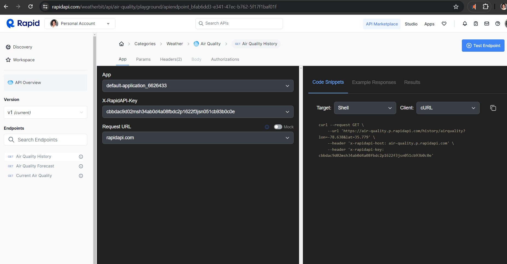This screenshot has width=507, height=264.
Task: Expand the X-RapidAPI-Key dropdown
Action: [x=198, y=112]
